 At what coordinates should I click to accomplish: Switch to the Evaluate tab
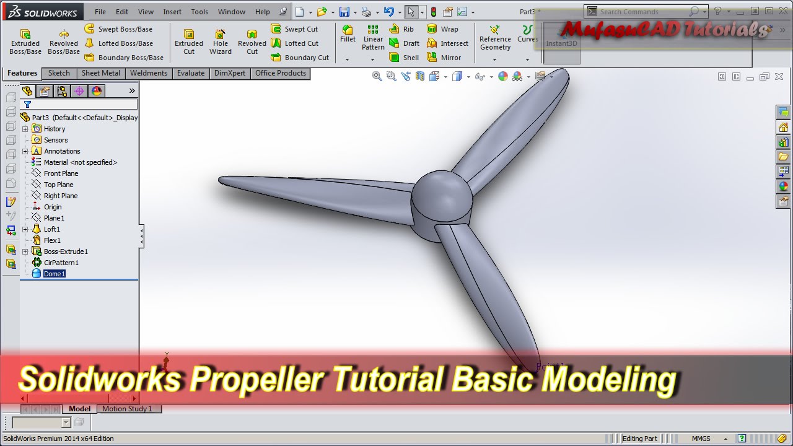pyautogui.click(x=191, y=73)
